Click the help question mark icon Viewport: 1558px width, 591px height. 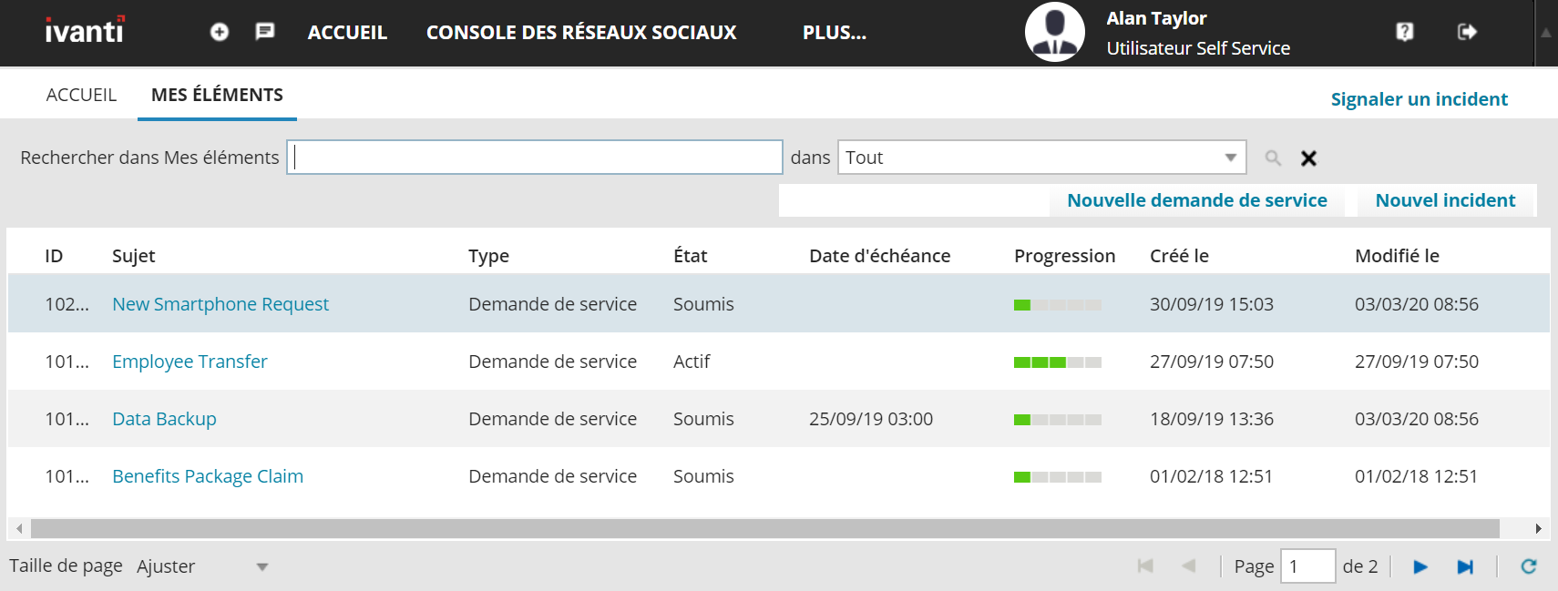(x=1405, y=32)
